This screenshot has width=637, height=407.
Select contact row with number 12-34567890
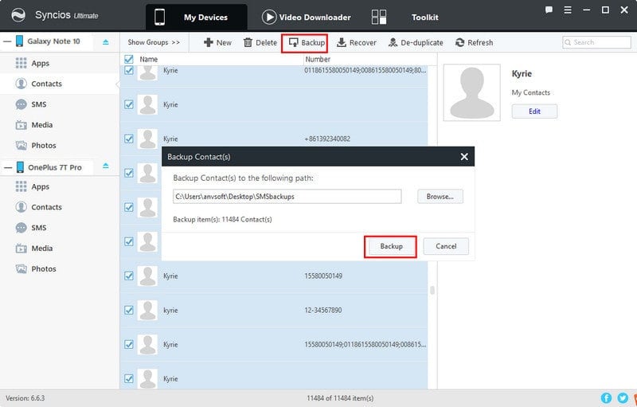(274, 311)
